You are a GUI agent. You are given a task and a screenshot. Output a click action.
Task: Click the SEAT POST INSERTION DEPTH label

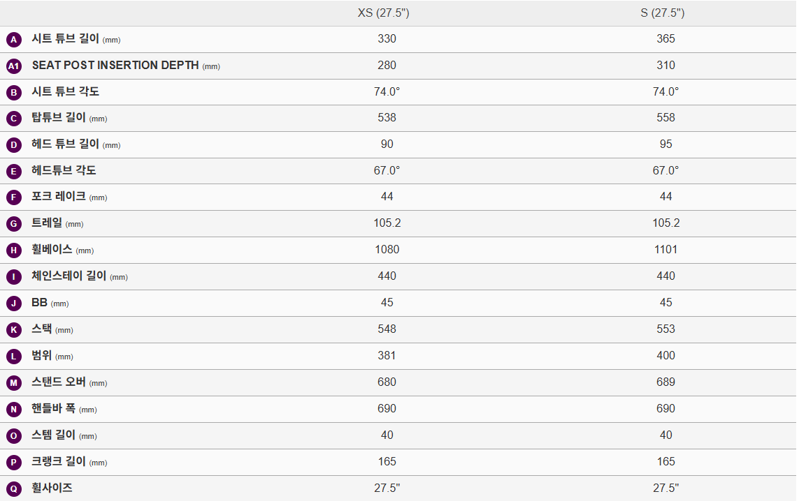(115, 66)
